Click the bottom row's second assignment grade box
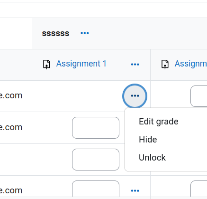Viewport: 207px width, 199px height. click(x=199, y=189)
